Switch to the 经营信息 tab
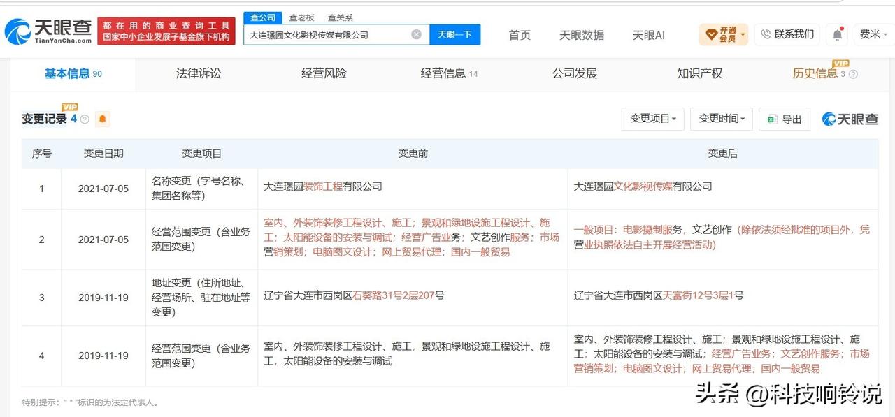 click(449, 73)
